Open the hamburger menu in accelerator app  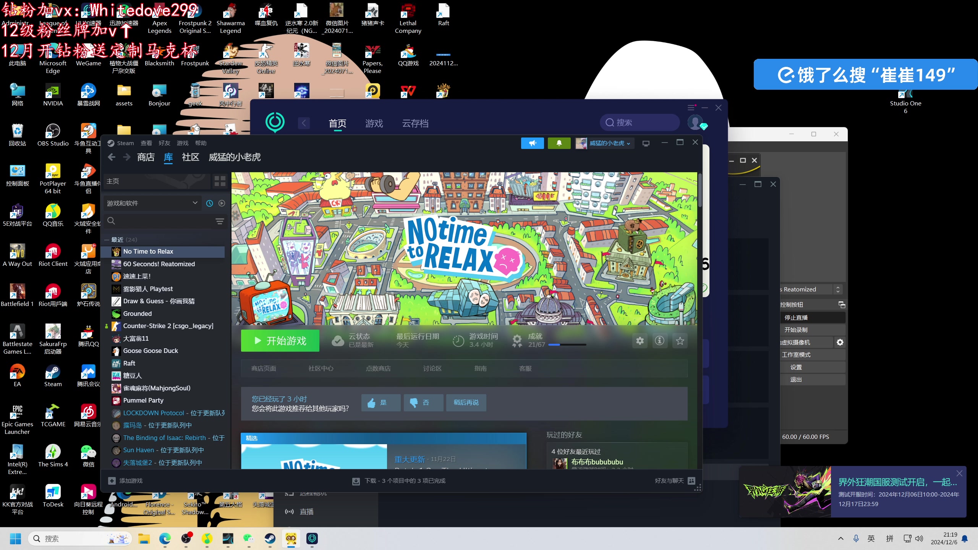(x=691, y=108)
